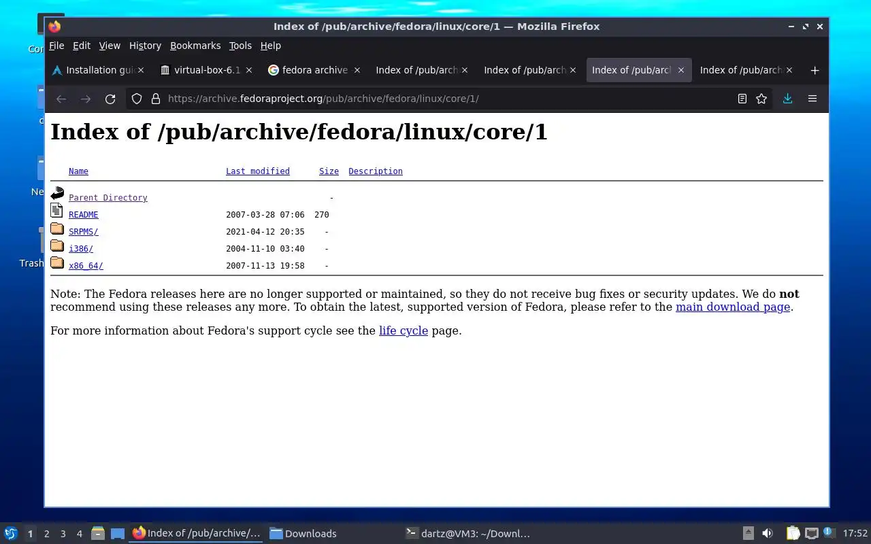Sort listing by the Description link
Viewport: 871px width, 544px height.
tap(376, 171)
